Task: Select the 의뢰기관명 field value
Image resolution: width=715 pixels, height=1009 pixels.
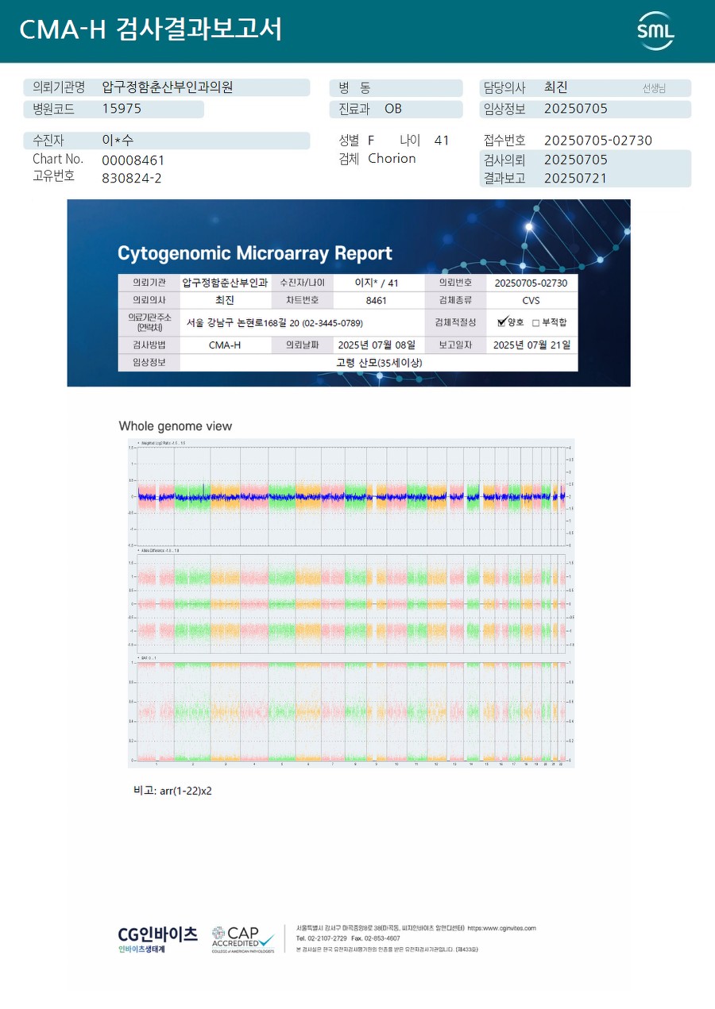Action: (x=168, y=87)
